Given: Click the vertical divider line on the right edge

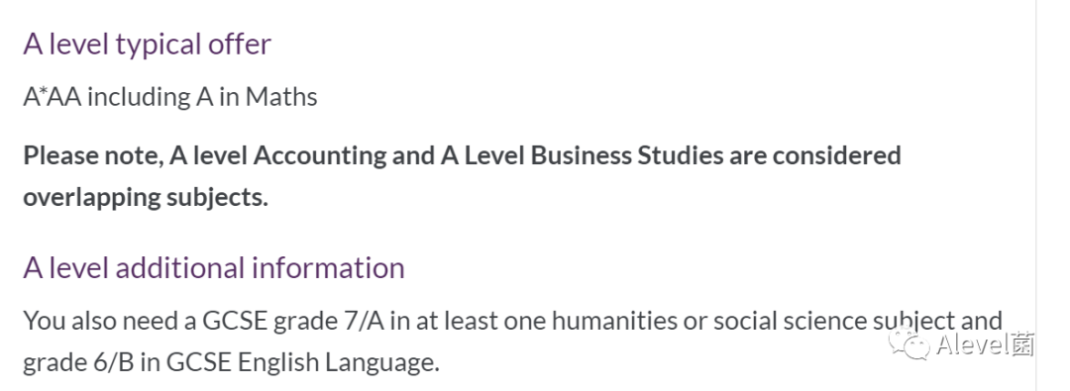Looking at the screenshot, I should 1036,195.
